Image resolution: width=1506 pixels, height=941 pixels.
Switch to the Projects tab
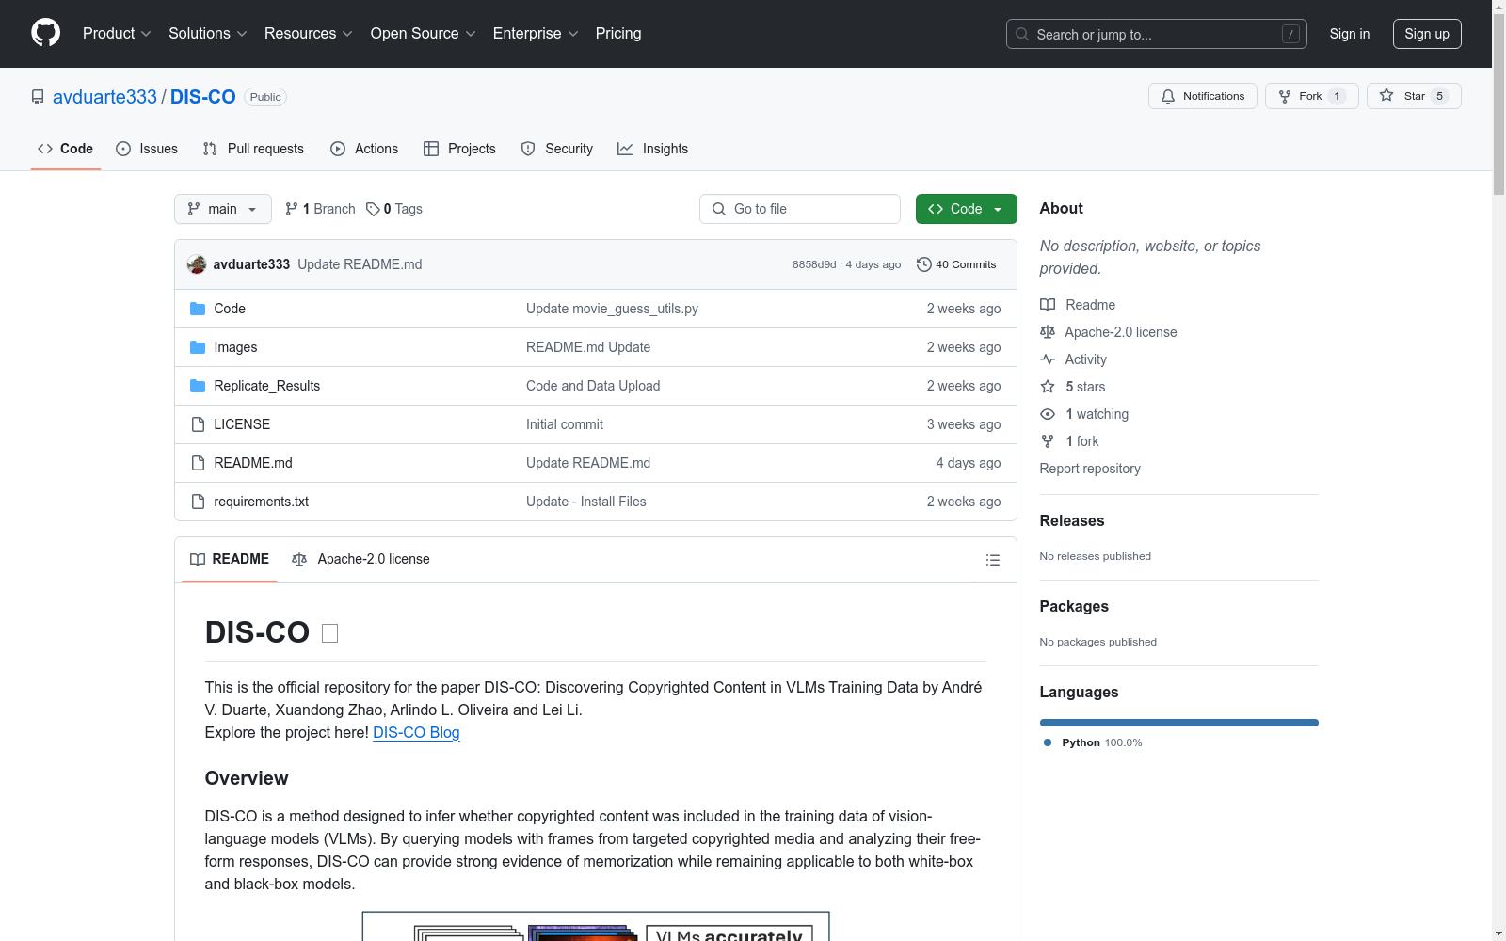(459, 149)
